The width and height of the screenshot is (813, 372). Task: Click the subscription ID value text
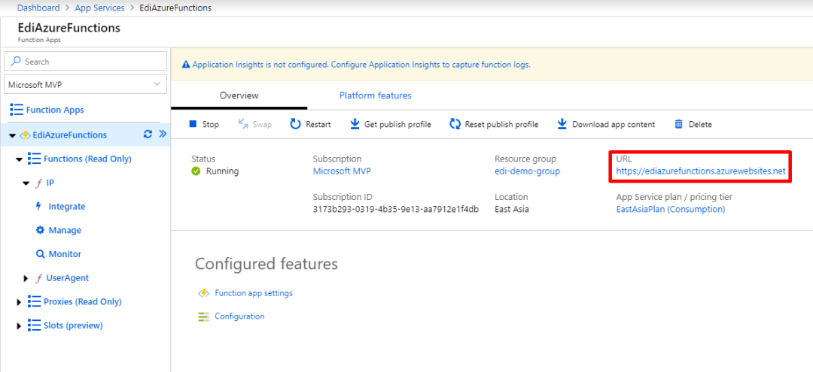[x=396, y=209]
